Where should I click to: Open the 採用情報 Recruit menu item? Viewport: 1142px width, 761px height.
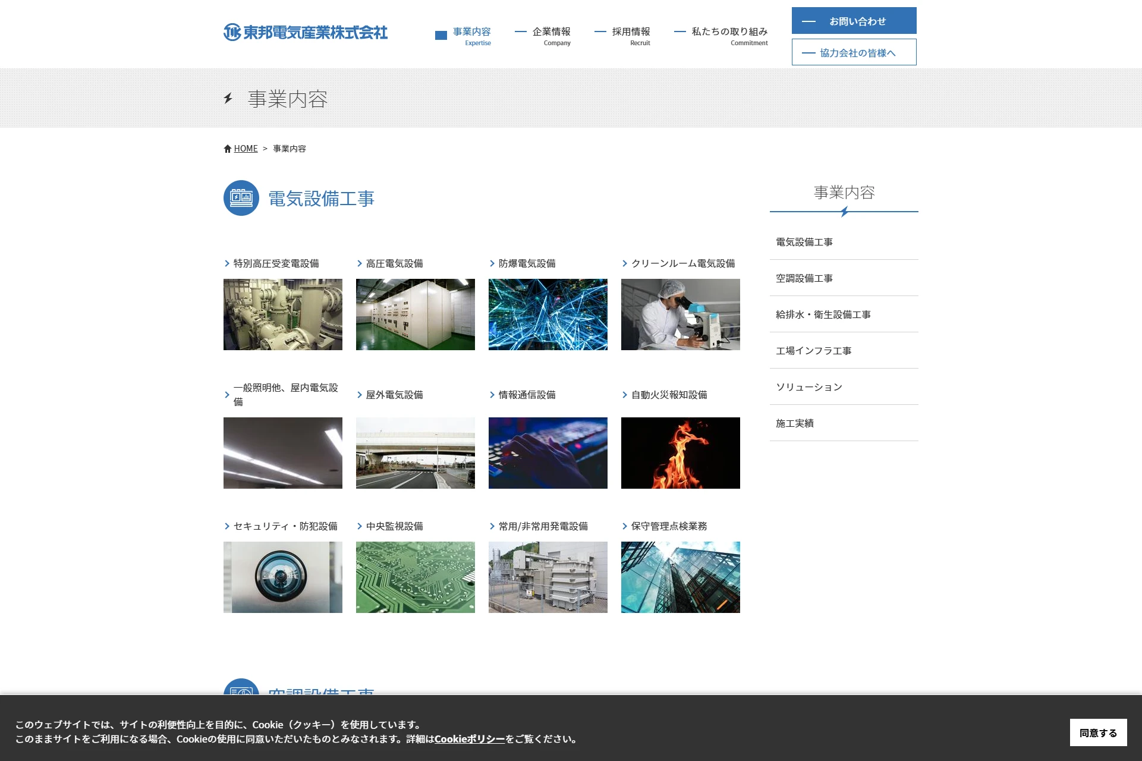(630, 35)
